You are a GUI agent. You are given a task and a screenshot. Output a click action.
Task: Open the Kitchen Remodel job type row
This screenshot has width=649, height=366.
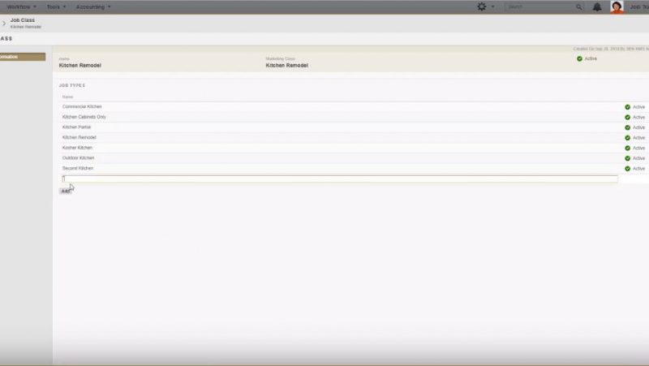click(x=80, y=138)
